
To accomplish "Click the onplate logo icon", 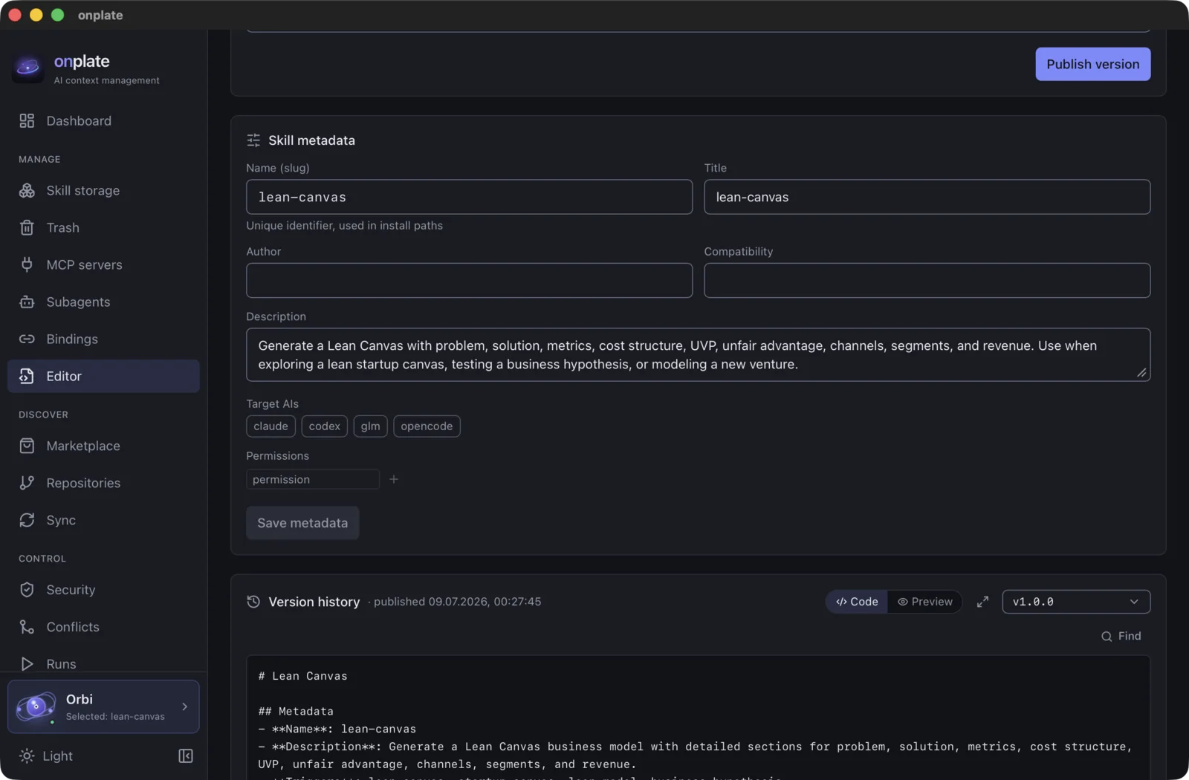I will pos(27,68).
